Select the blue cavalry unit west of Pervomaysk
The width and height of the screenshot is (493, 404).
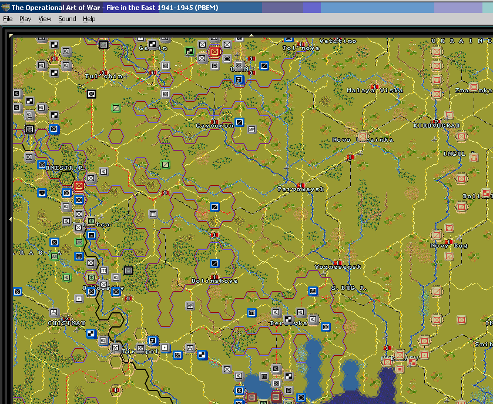pyautogui.click(x=214, y=207)
